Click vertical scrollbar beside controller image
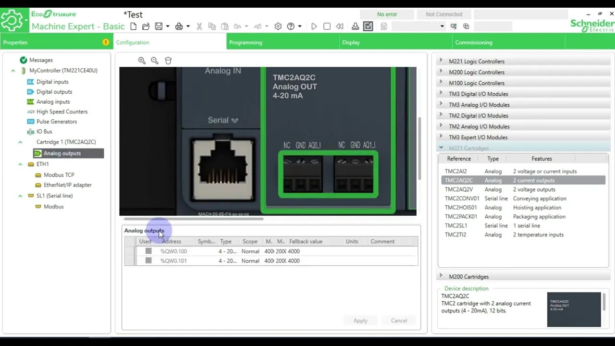This screenshot has height=346, width=615. [419, 148]
